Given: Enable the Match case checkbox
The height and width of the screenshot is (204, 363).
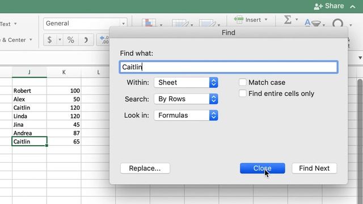Looking at the screenshot, I should (243, 82).
